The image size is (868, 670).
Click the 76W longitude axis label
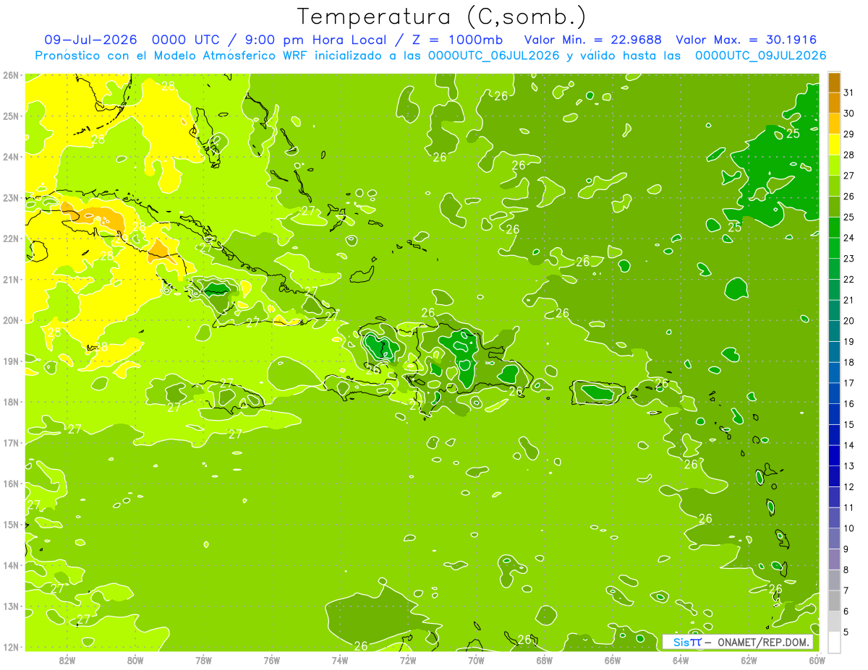[271, 660]
